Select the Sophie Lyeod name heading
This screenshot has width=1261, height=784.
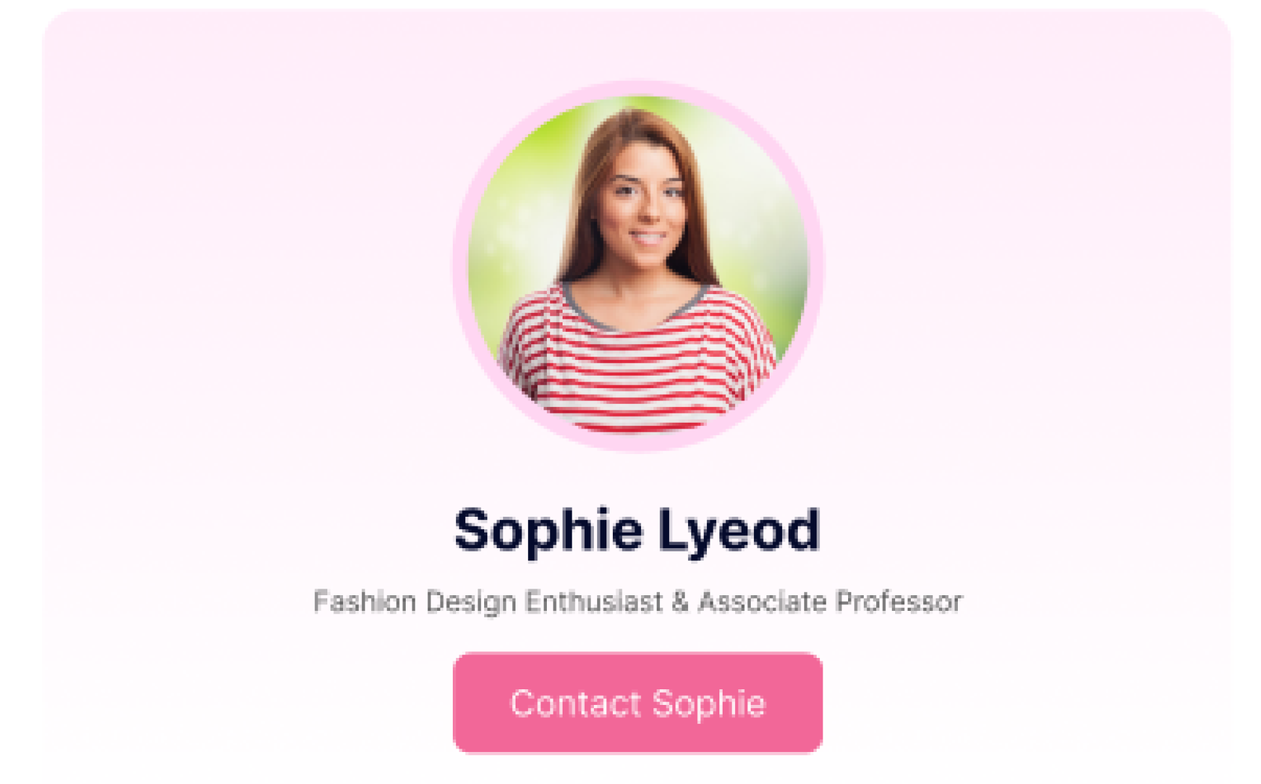(x=637, y=531)
